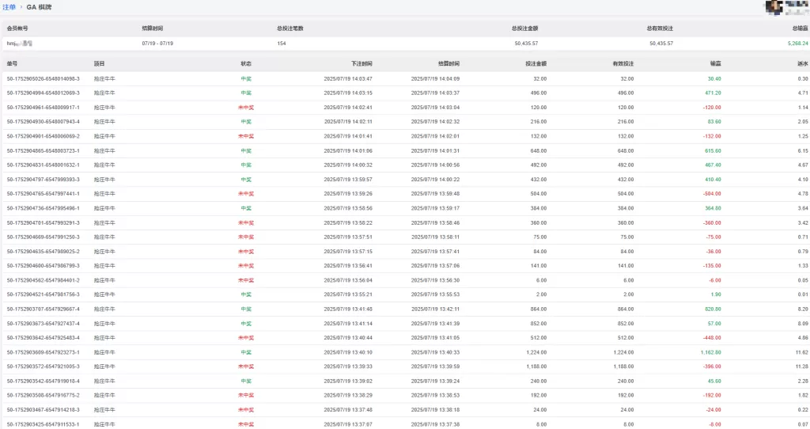This screenshot has height=429, width=810.
Task: Click settlement time 2025/07/19 14:04:09
Action: (436, 79)
